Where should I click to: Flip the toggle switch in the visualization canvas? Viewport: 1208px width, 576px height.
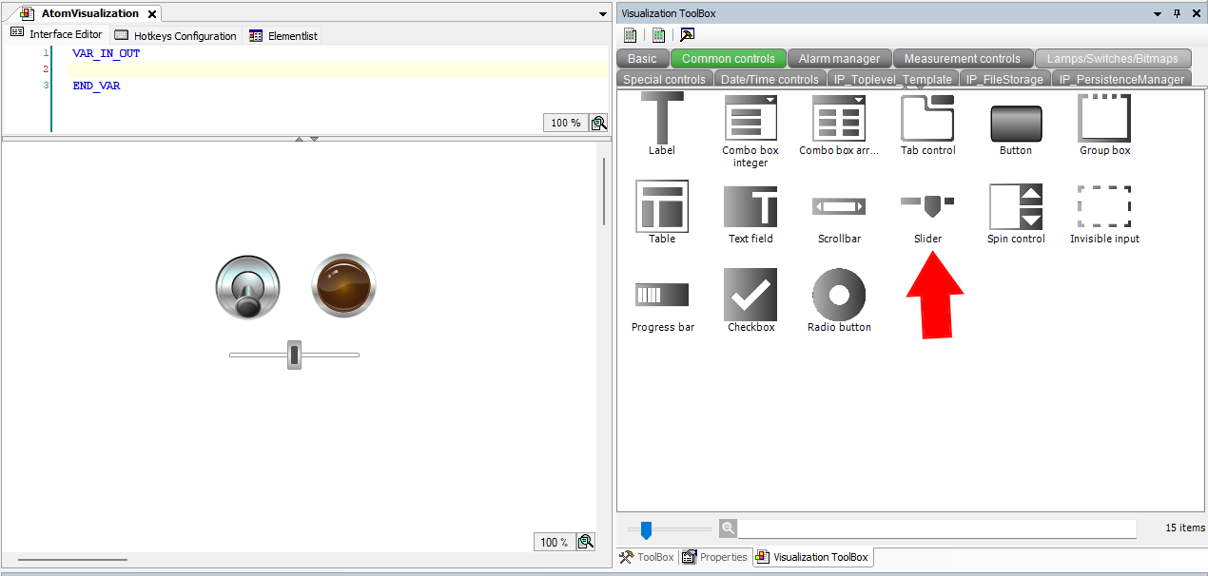(x=247, y=285)
